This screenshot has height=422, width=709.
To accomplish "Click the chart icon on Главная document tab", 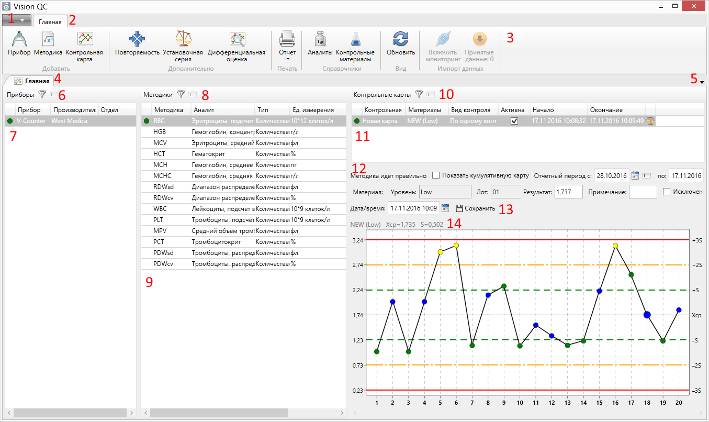I will 18,81.
